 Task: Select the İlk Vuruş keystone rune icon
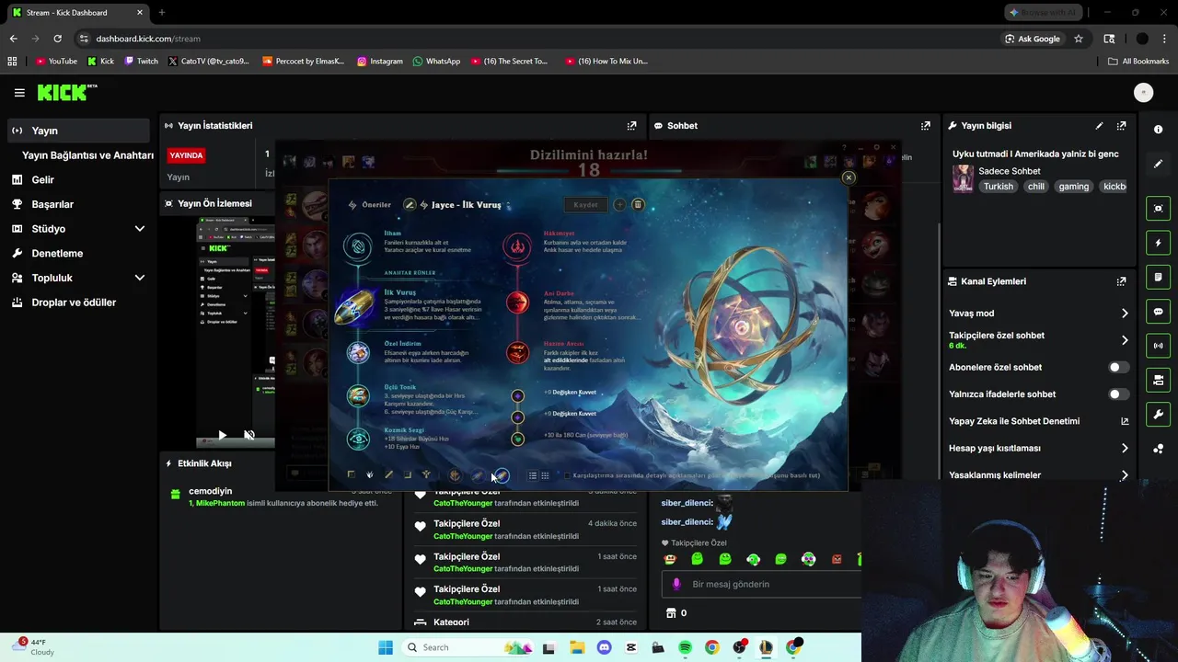tap(355, 306)
